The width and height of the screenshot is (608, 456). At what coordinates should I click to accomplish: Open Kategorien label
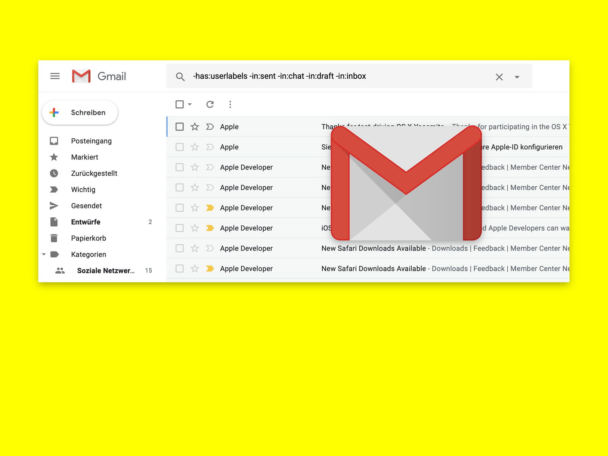[89, 254]
